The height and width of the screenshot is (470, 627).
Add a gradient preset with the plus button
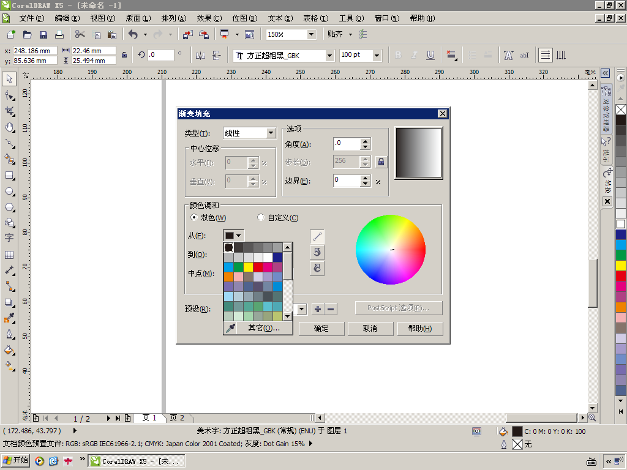coord(318,309)
